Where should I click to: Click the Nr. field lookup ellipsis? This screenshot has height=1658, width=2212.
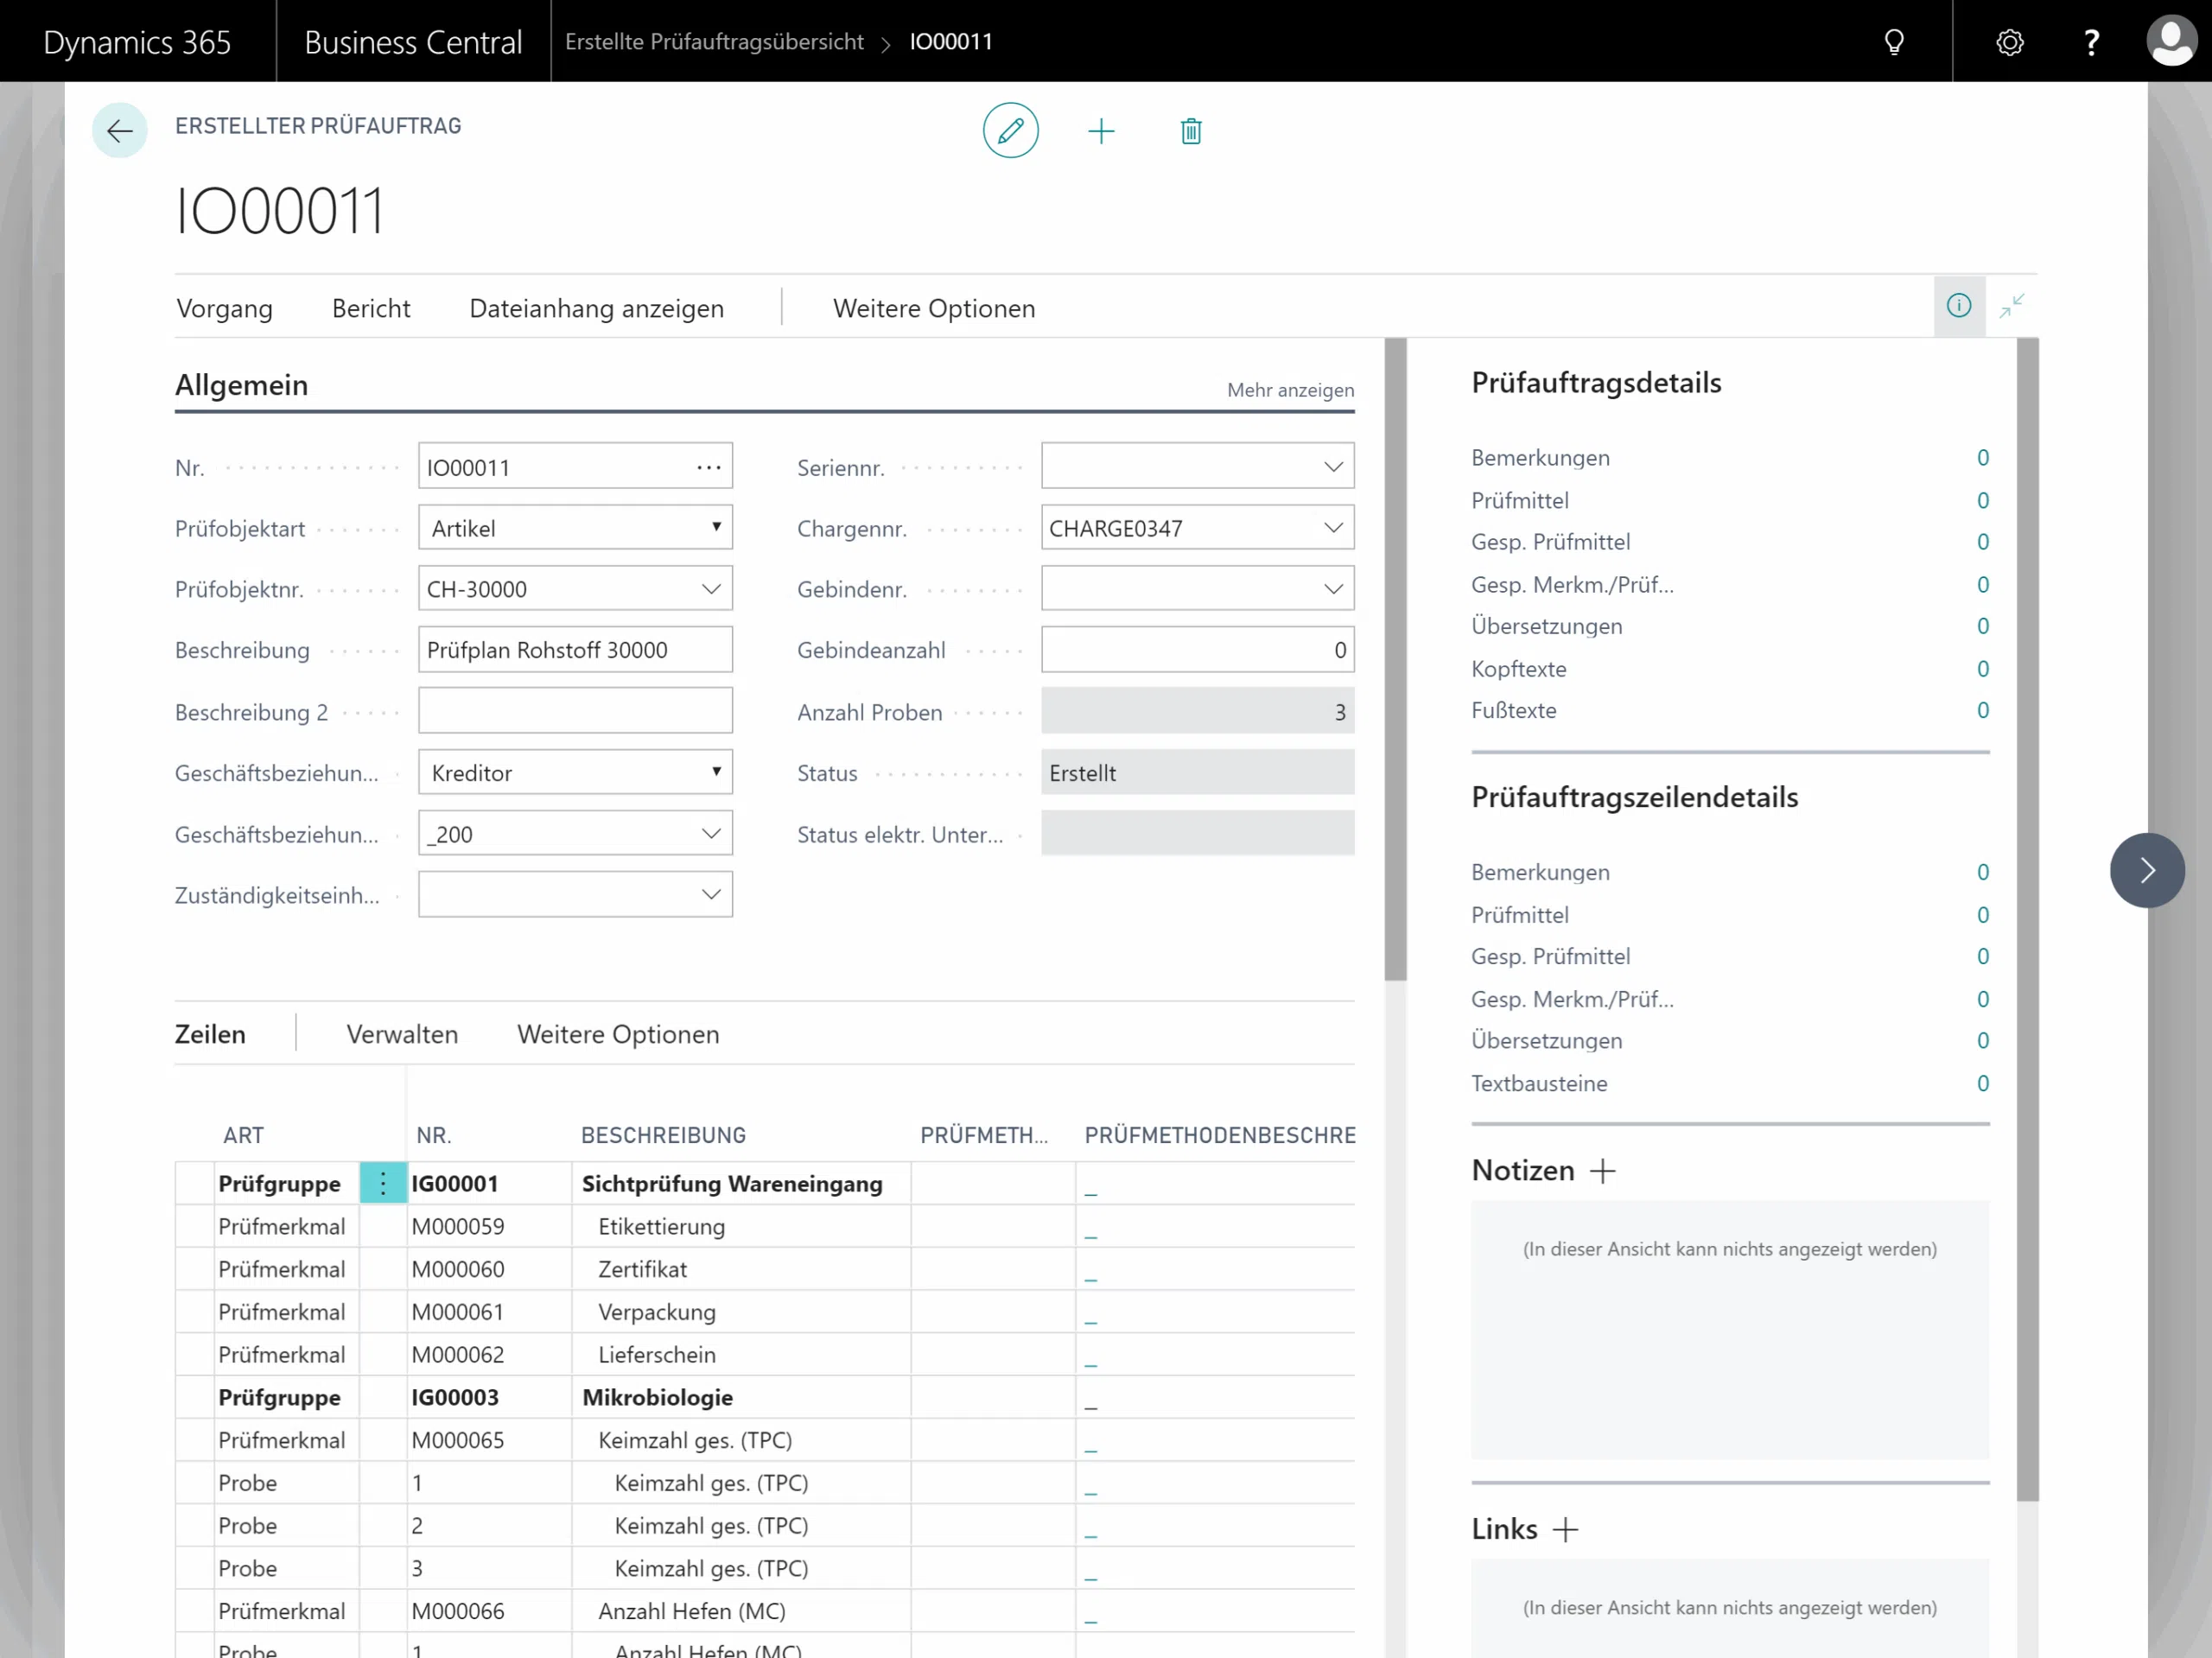(708, 467)
